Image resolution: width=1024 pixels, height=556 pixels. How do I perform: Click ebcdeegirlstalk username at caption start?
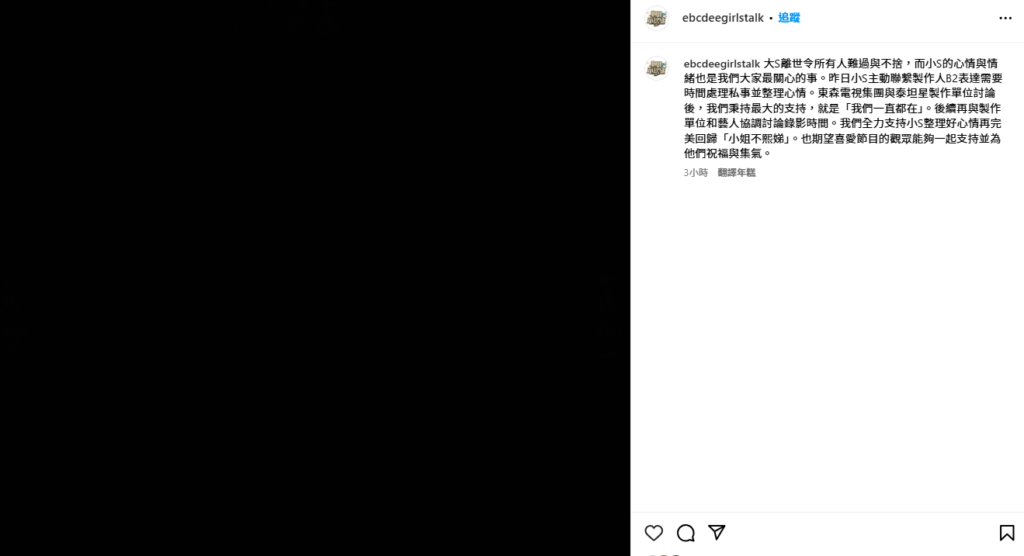pyautogui.click(x=722, y=64)
